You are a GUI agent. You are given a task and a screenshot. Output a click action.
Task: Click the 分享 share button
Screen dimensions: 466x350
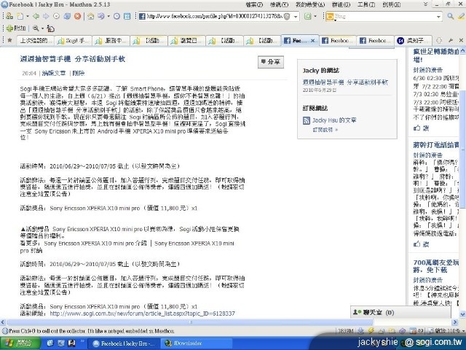(x=270, y=62)
